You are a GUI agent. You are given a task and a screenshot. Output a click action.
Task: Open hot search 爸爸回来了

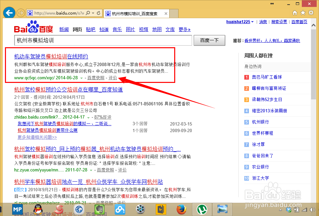click(262, 156)
